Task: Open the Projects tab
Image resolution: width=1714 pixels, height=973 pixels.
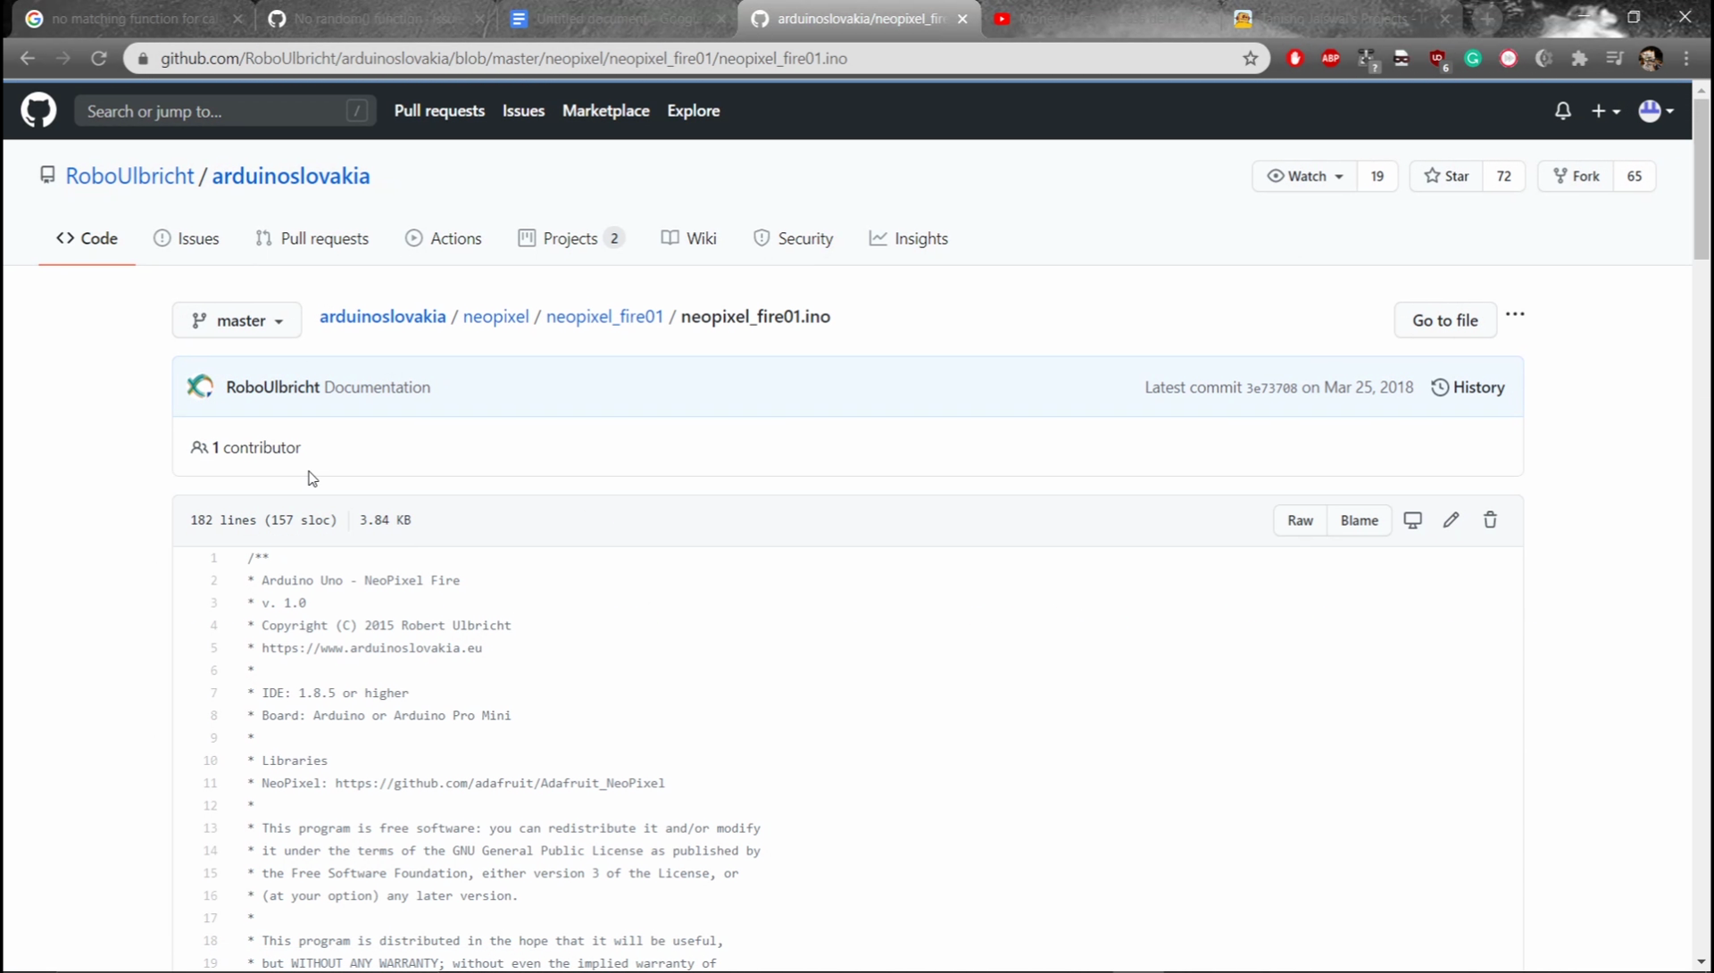Action: click(570, 238)
